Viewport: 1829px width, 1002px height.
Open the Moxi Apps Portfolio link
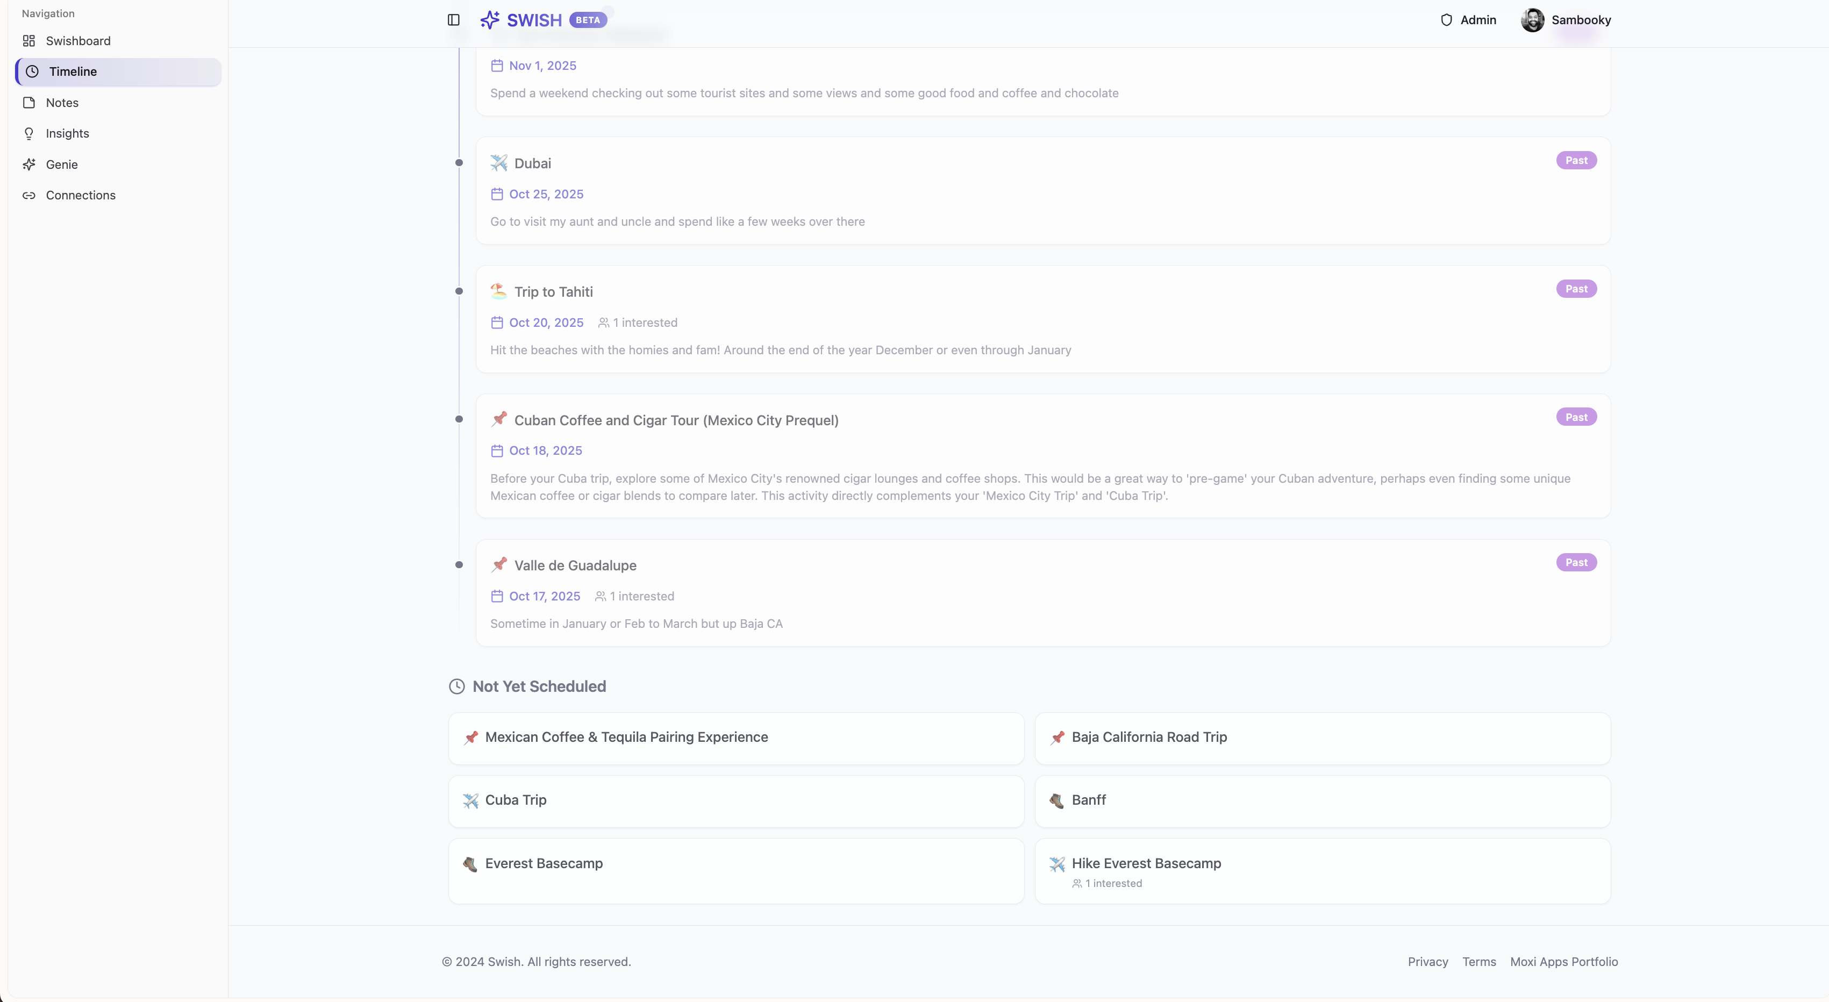pos(1563,962)
